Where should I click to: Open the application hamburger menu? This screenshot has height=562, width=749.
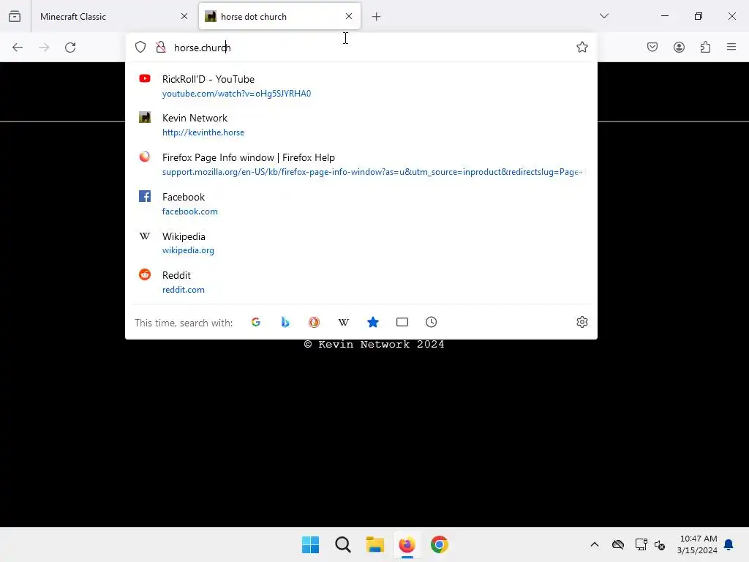click(731, 47)
